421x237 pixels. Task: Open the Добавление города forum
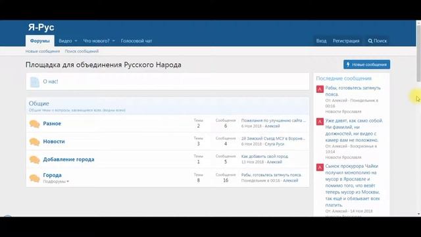click(68, 159)
